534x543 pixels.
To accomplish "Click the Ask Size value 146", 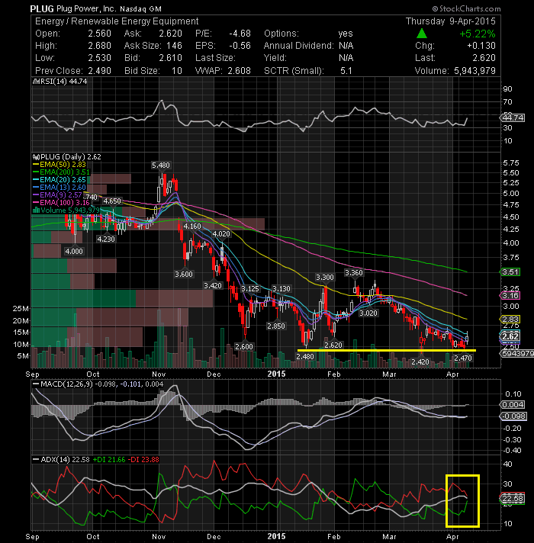I will point(174,46).
